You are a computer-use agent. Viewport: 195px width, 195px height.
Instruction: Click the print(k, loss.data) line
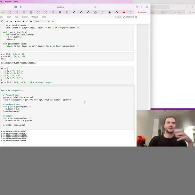(x=14, y=125)
